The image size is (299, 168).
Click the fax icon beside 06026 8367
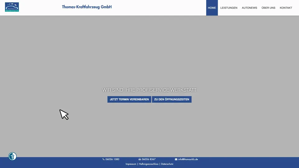point(140,159)
